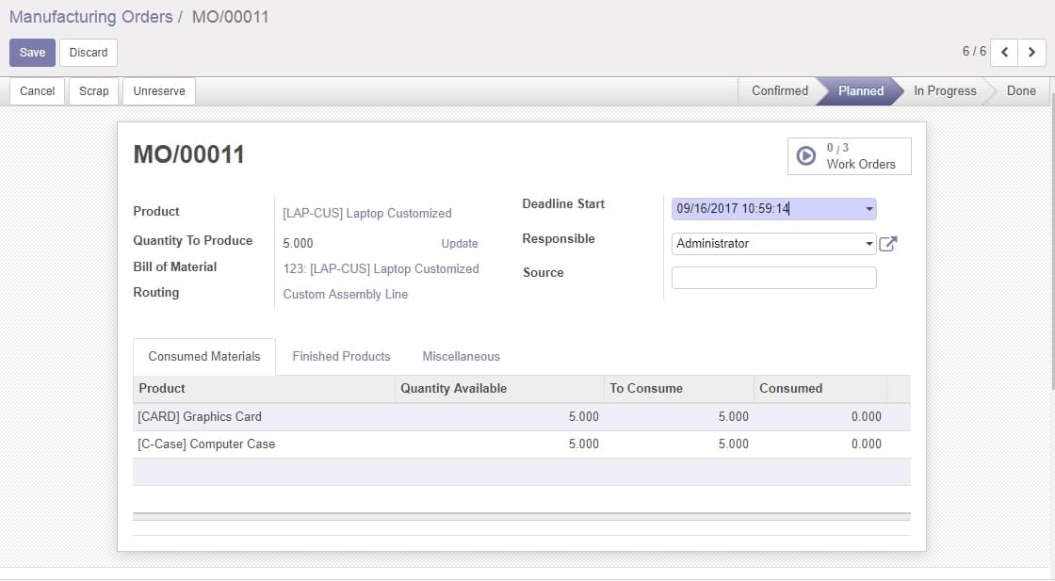Open the Miscellaneous tab

[x=461, y=357]
